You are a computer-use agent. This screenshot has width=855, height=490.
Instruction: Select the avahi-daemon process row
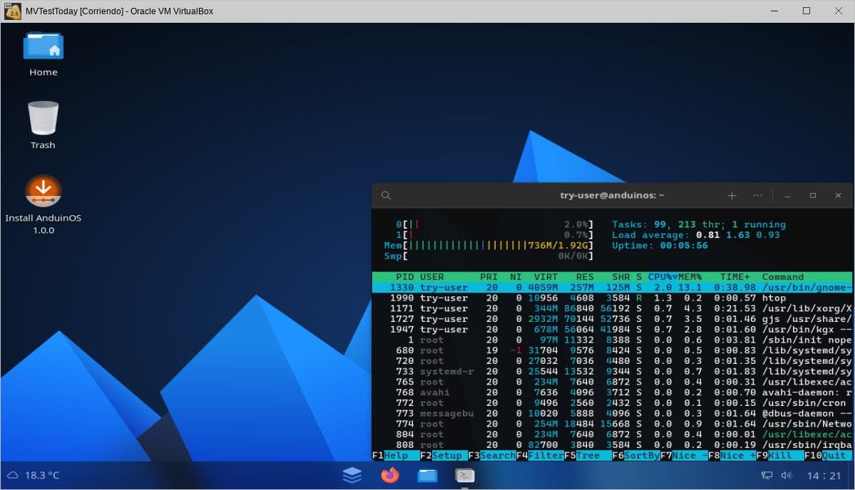[613, 392]
